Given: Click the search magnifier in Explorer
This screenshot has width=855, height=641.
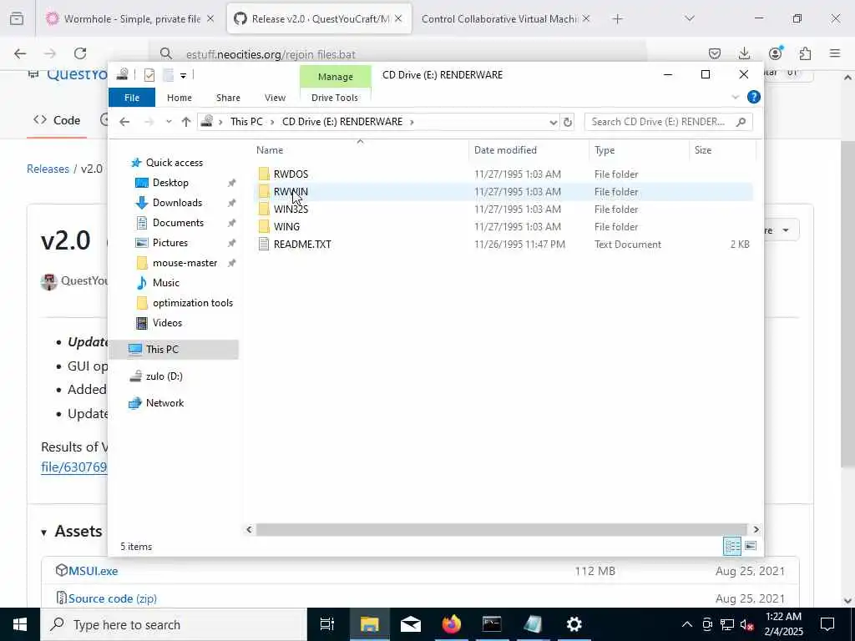Looking at the screenshot, I should pyautogui.click(x=741, y=122).
